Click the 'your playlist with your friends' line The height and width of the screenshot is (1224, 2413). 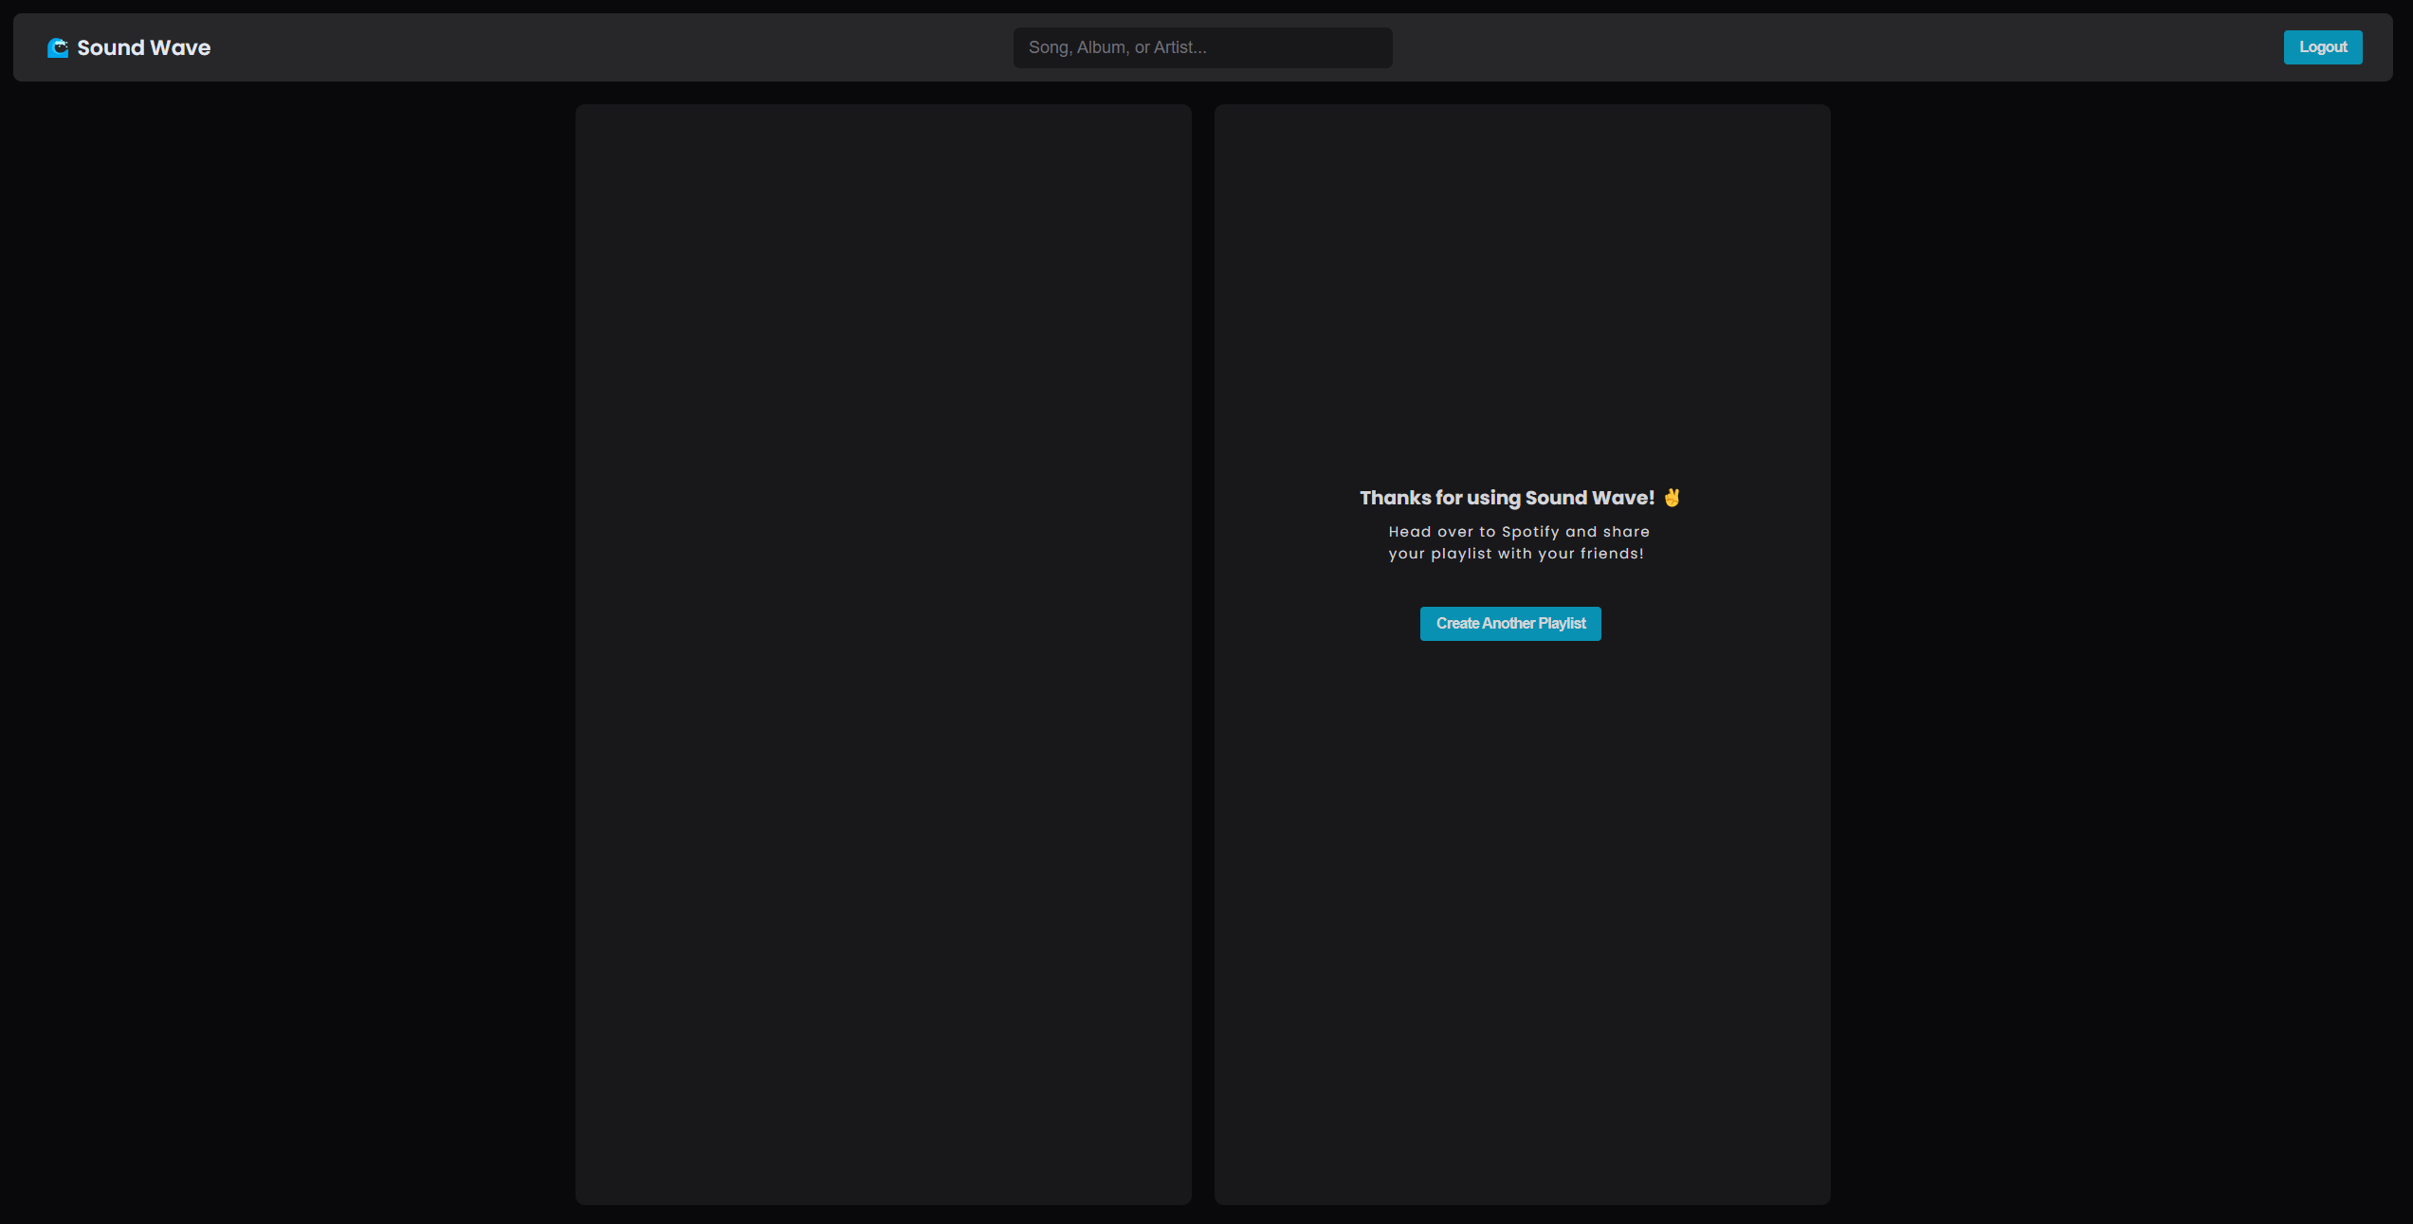tap(1515, 554)
